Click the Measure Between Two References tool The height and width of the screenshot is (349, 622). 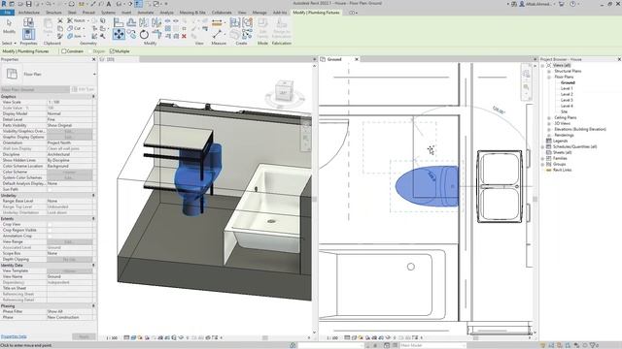(x=217, y=35)
